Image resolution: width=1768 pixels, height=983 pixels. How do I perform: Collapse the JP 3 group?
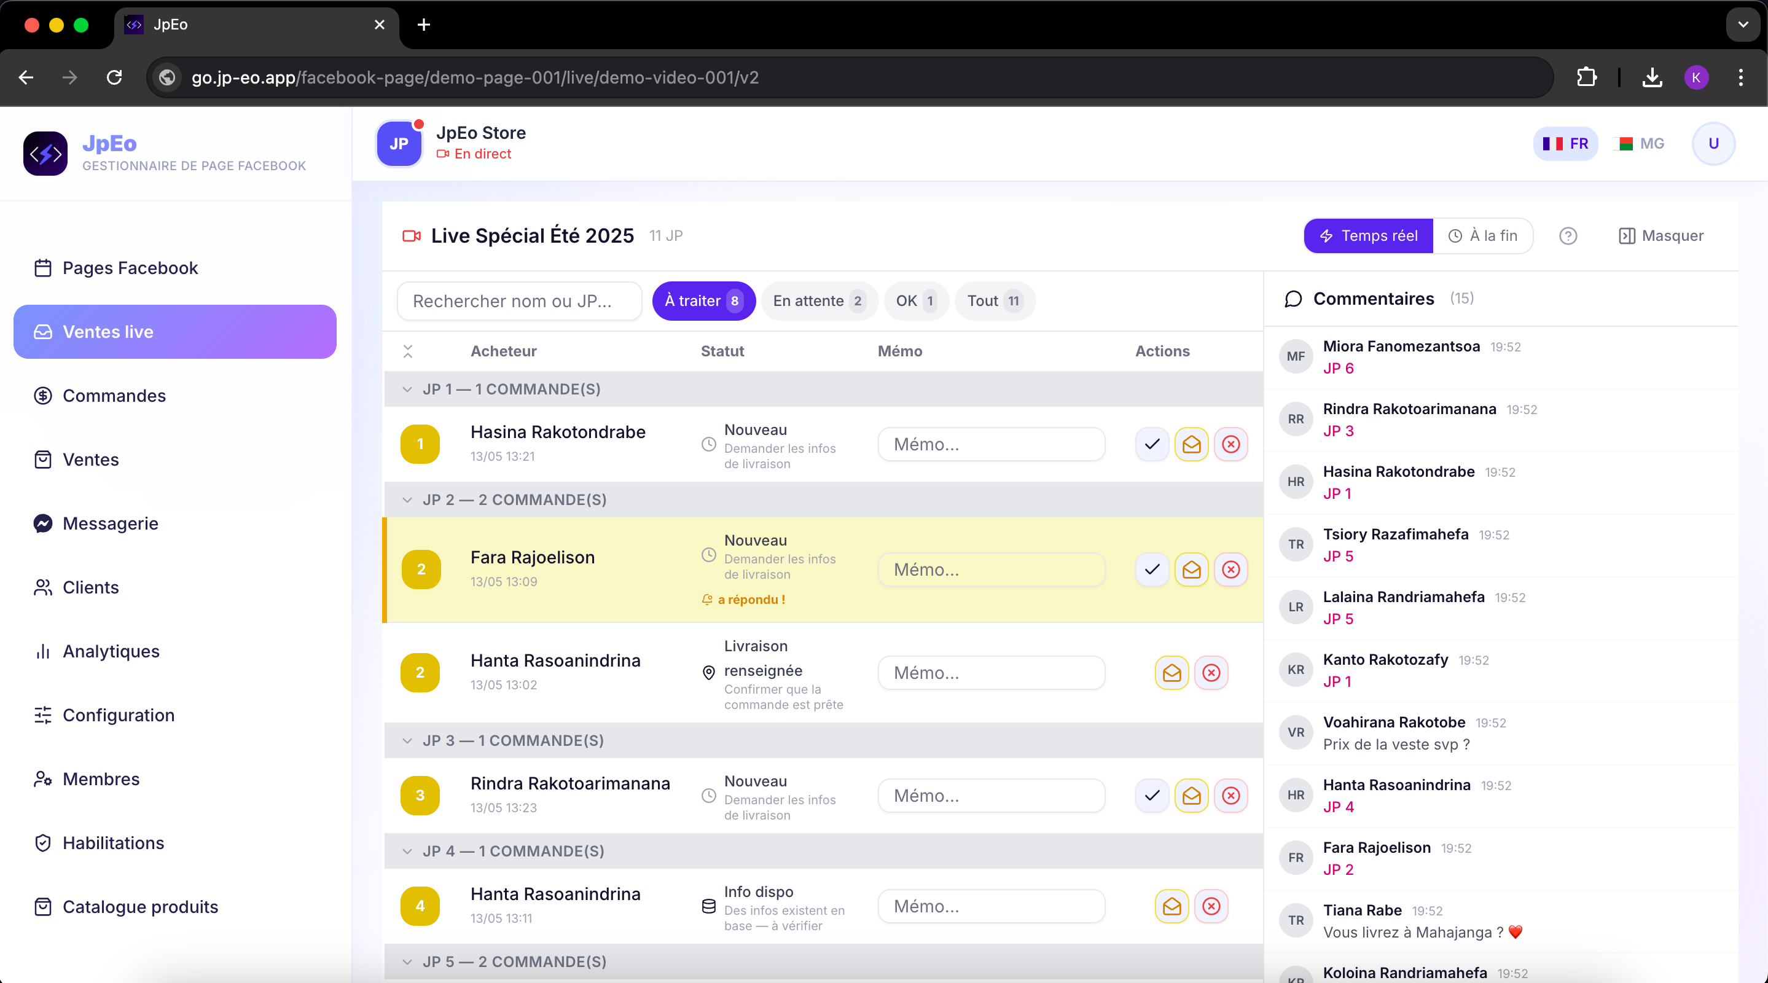[407, 741]
